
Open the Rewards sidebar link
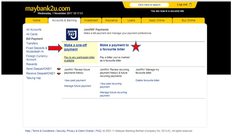32,64
